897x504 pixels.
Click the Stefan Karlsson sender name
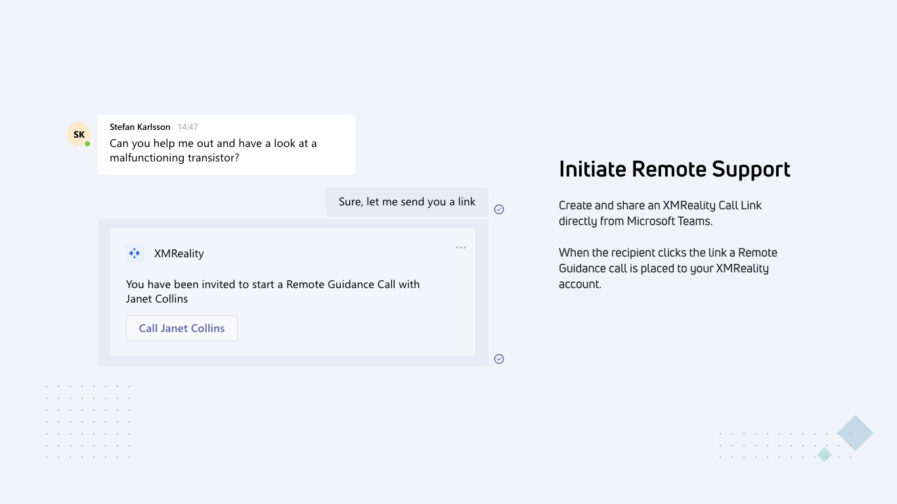pyautogui.click(x=140, y=127)
